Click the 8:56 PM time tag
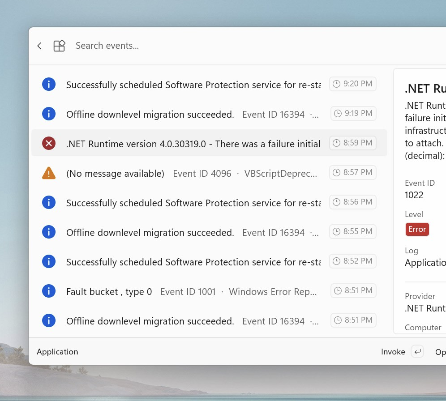 tap(353, 202)
